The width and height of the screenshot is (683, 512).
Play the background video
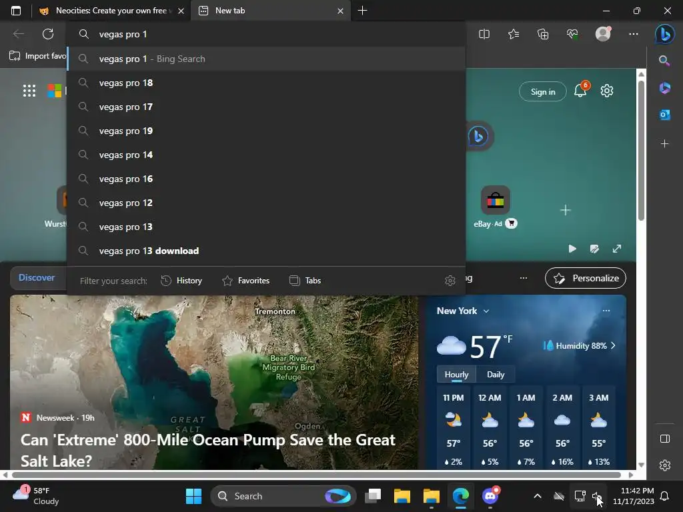tap(572, 249)
